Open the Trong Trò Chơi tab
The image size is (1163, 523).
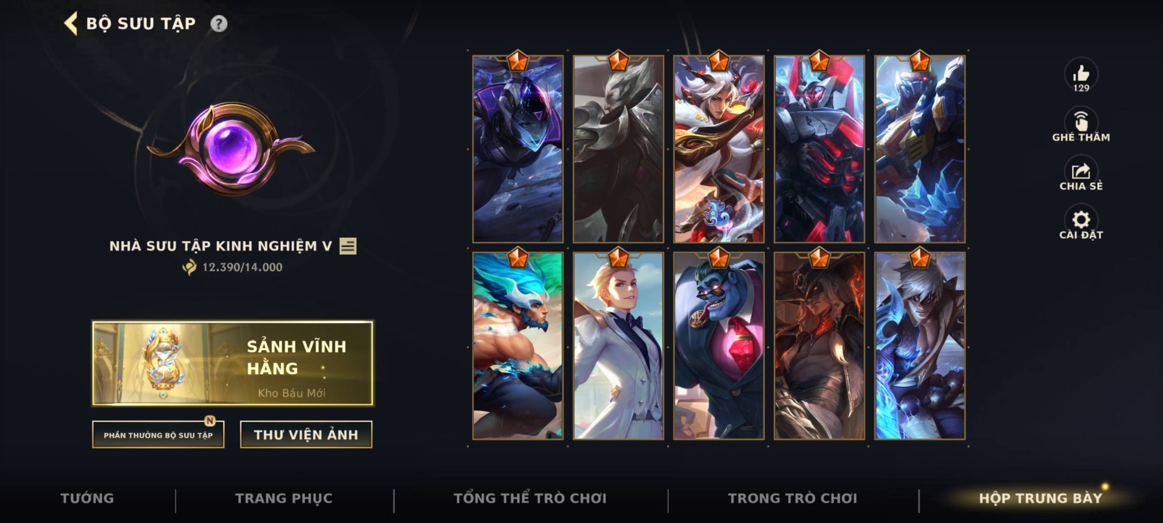[x=793, y=498]
